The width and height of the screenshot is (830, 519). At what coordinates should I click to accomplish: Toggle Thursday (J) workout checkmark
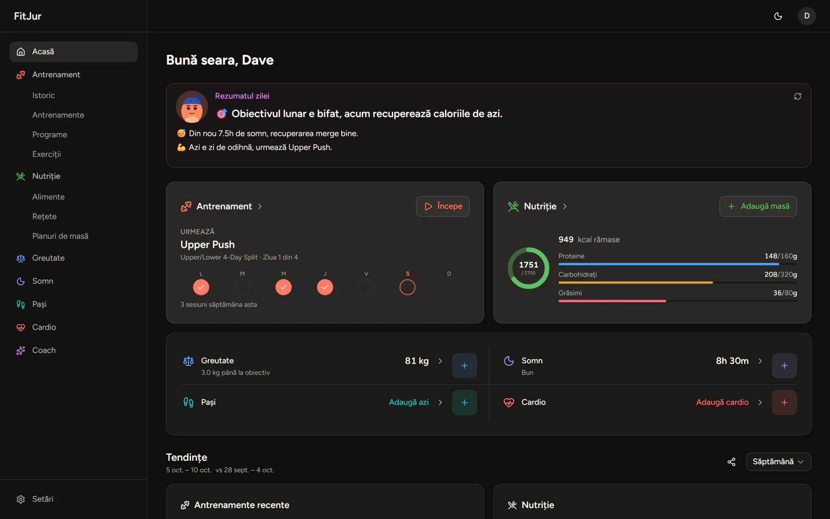pos(325,287)
